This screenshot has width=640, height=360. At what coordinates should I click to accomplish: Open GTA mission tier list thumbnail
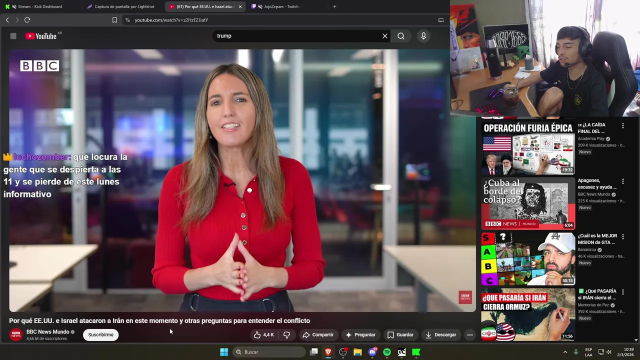coord(528,258)
